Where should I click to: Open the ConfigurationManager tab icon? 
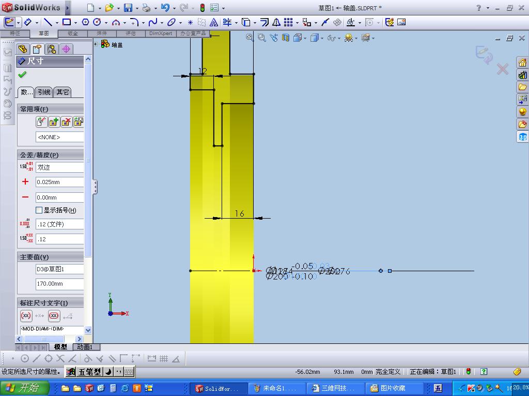pyautogui.click(x=51, y=49)
